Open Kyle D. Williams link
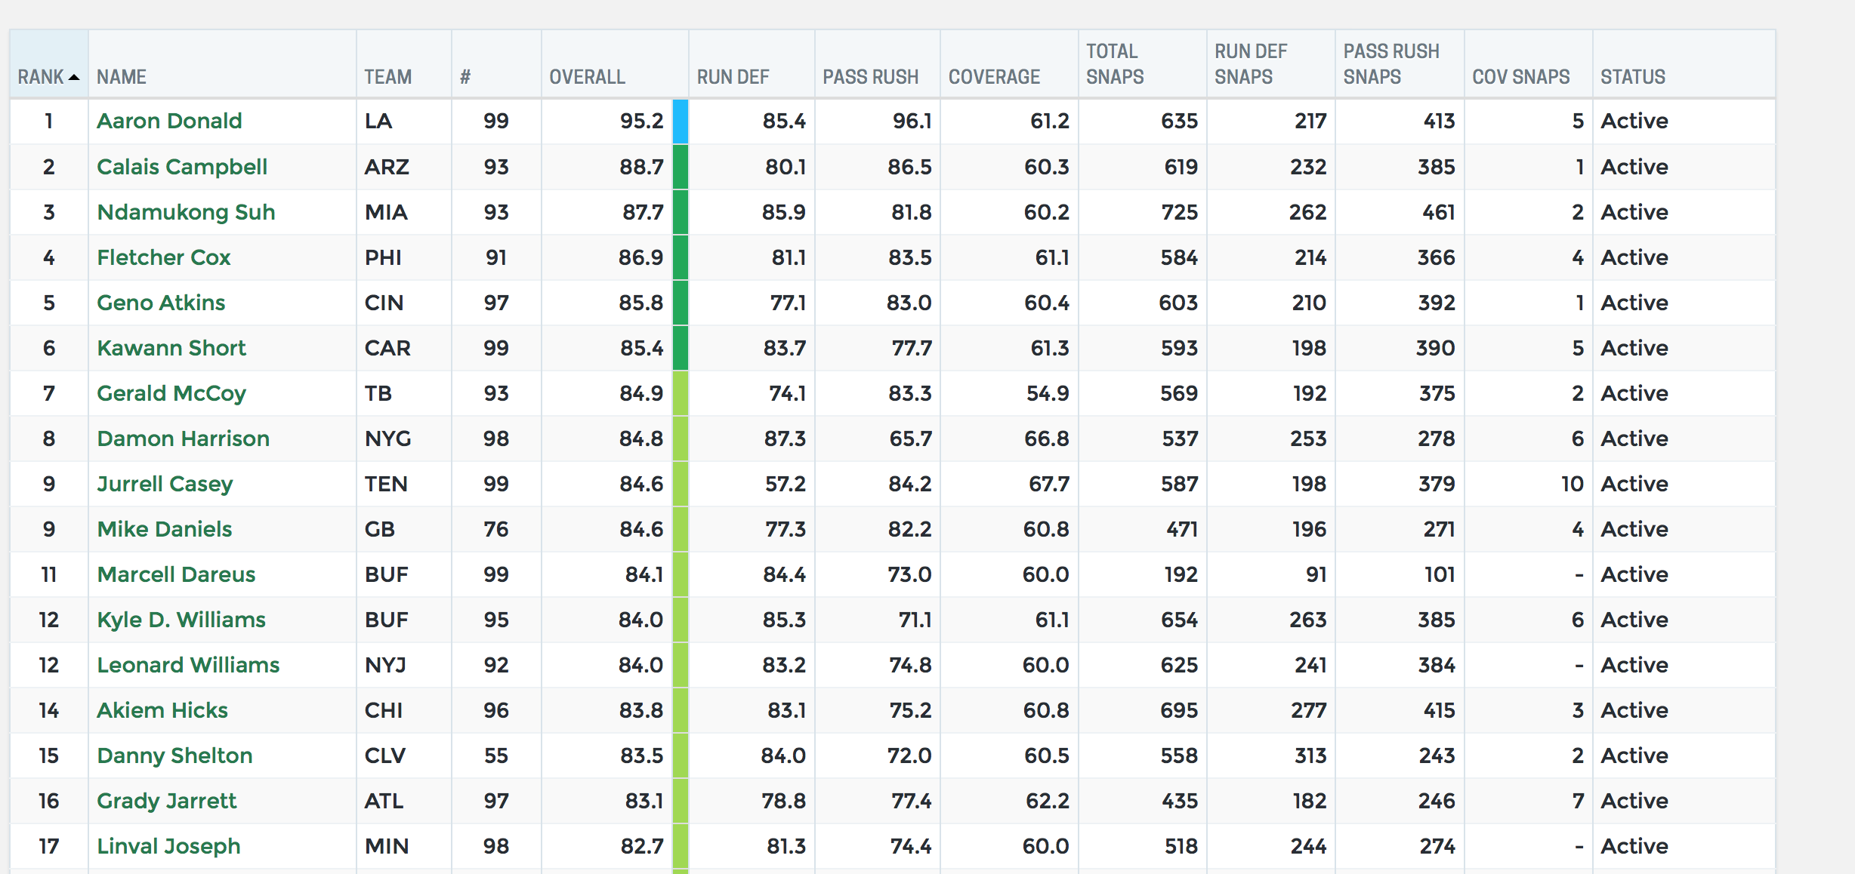 pyautogui.click(x=181, y=620)
